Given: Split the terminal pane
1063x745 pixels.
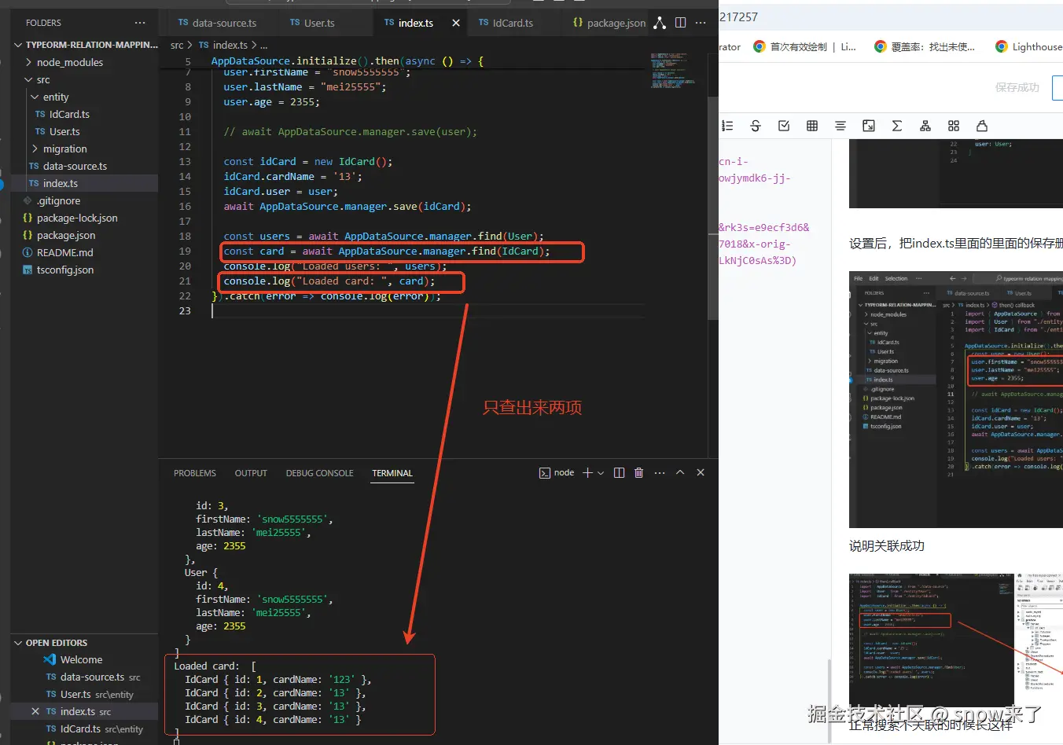Looking at the screenshot, I should [x=619, y=473].
